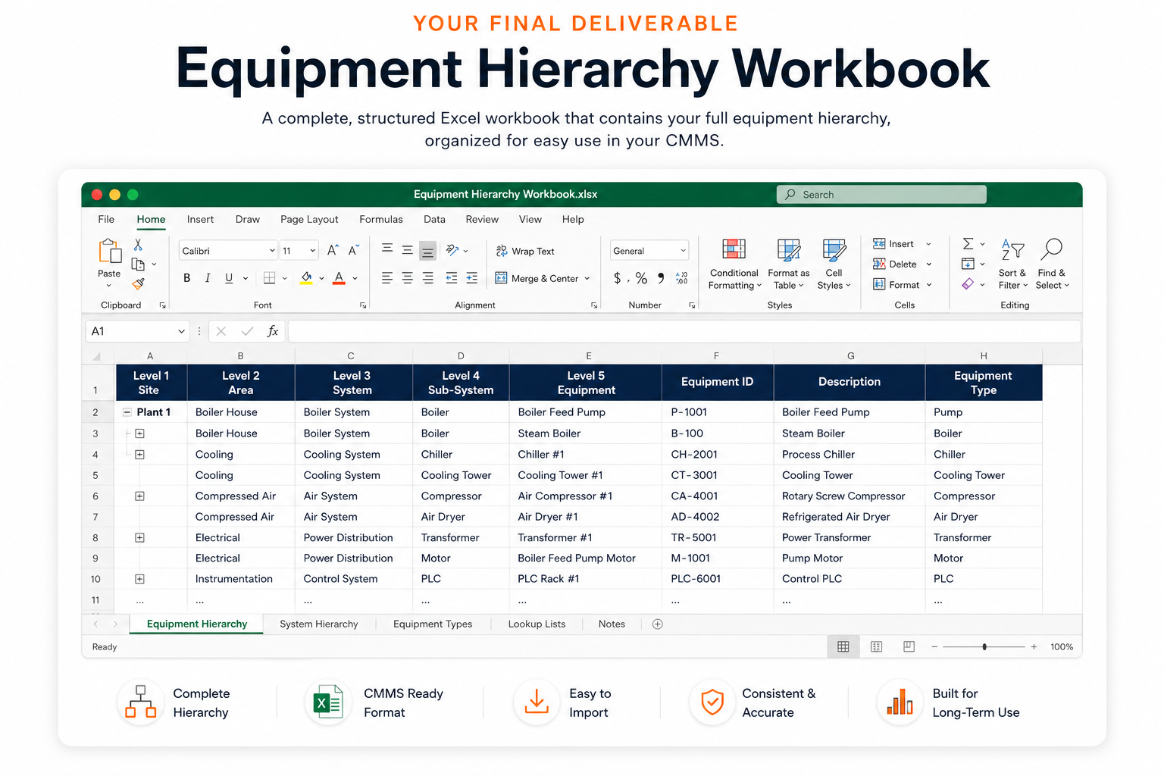Open the Merge & Center dropdown arrow
The height and width of the screenshot is (776, 1164).
pos(587,279)
